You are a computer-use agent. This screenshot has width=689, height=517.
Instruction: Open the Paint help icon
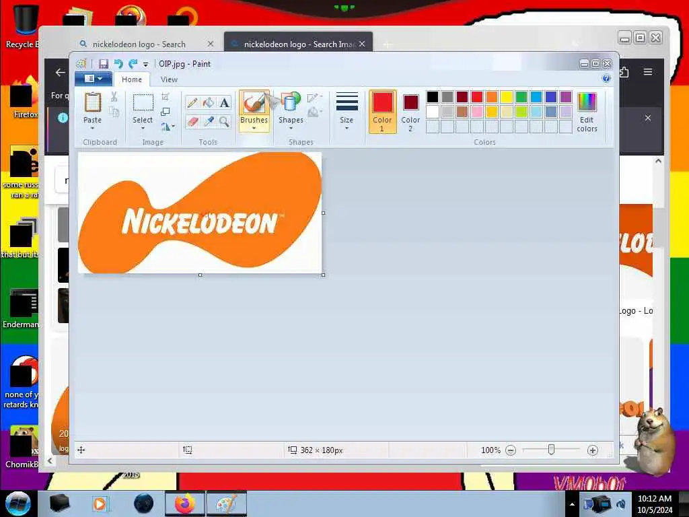(x=606, y=79)
